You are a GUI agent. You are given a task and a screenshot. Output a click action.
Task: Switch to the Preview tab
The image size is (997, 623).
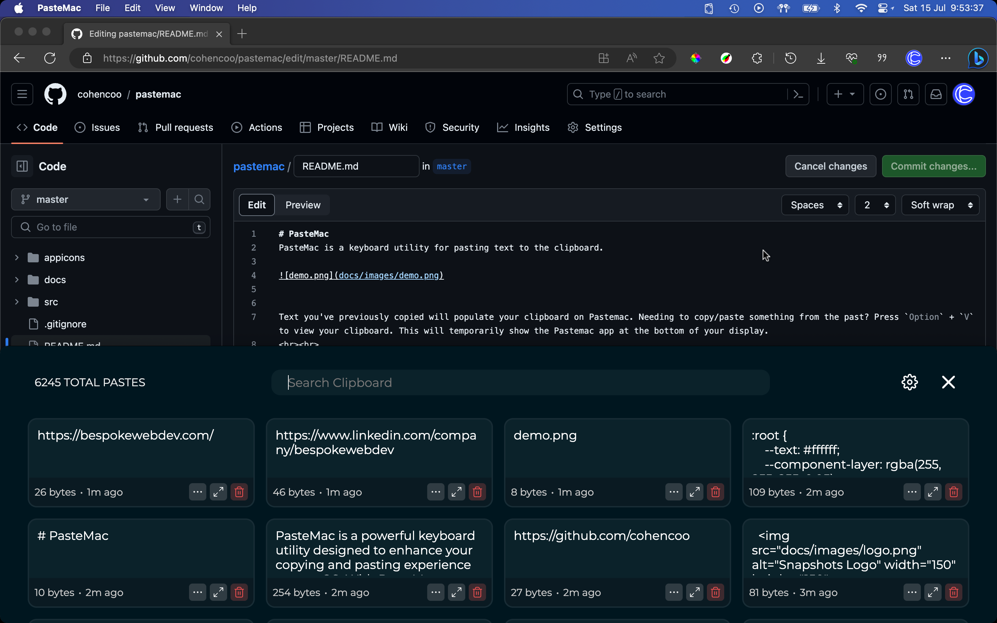[x=303, y=205]
